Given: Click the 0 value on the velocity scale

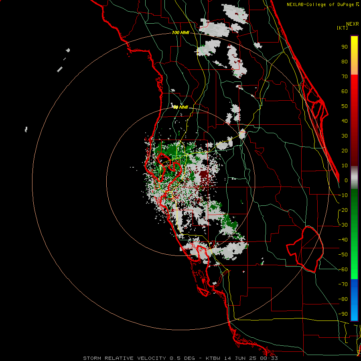Looking at the screenshot, I should (x=346, y=180).
